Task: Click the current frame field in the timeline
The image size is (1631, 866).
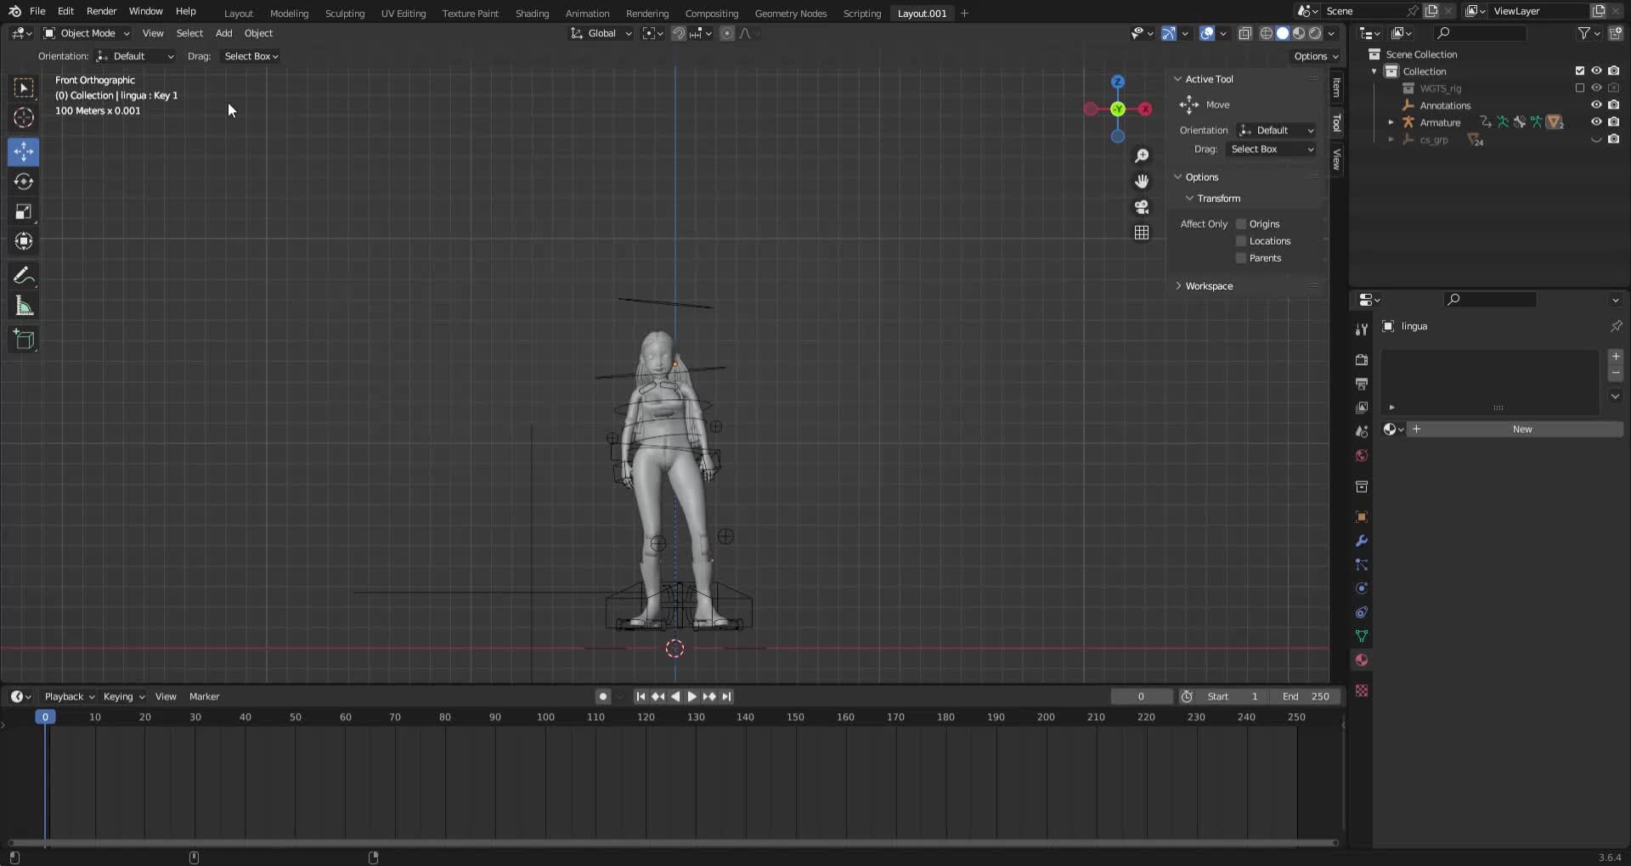Action: tap(1142, 696)
